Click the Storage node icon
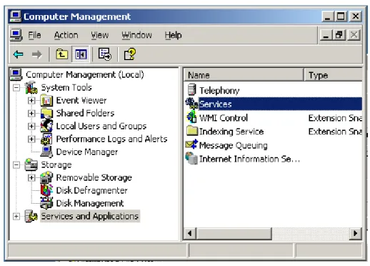Image resolution: width=370 pixels, height=266 pixels. 31,164
